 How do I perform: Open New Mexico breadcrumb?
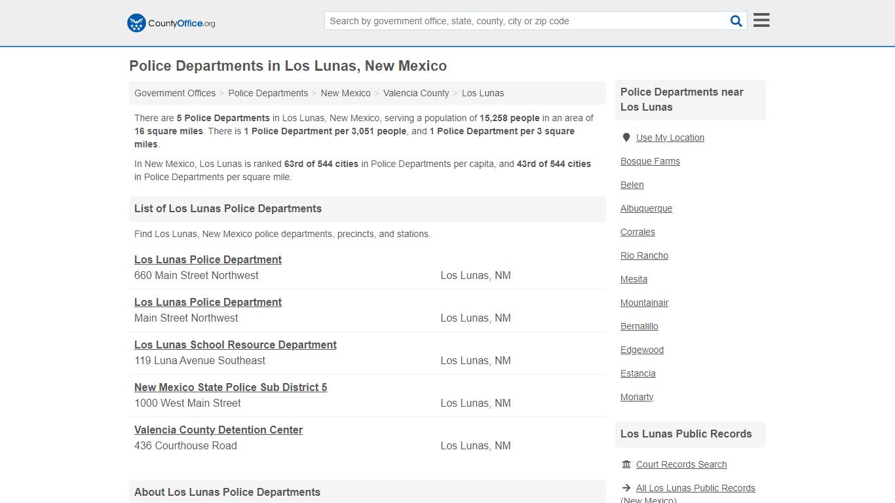pos(345,93)
